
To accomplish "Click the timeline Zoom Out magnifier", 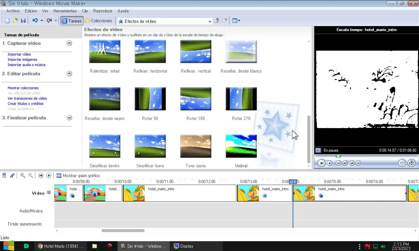I will (30, 176).
